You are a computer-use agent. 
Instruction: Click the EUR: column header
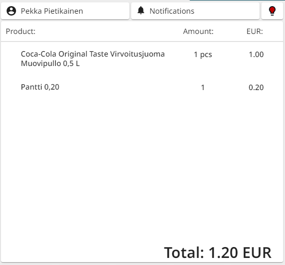pos(255,32)
